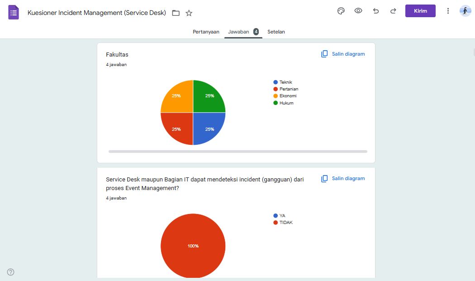The image size is (475, 281).
Task: Open the three-dot more options menu
Action: (448, 11)
